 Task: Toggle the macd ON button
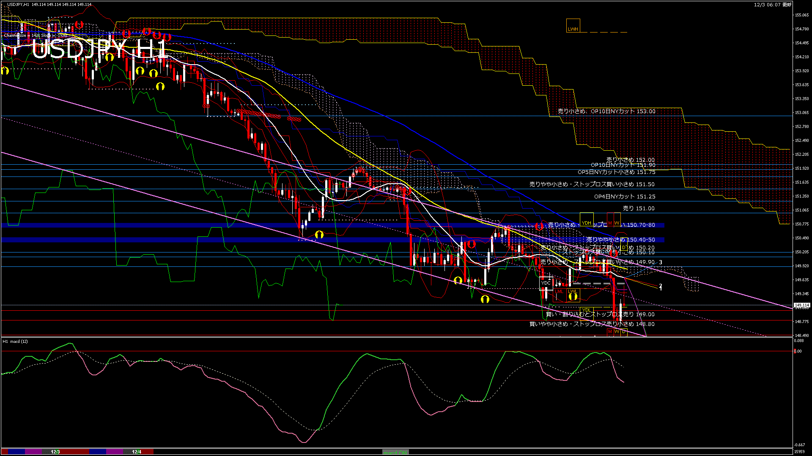pyautogui.click(x=395, y=452)
